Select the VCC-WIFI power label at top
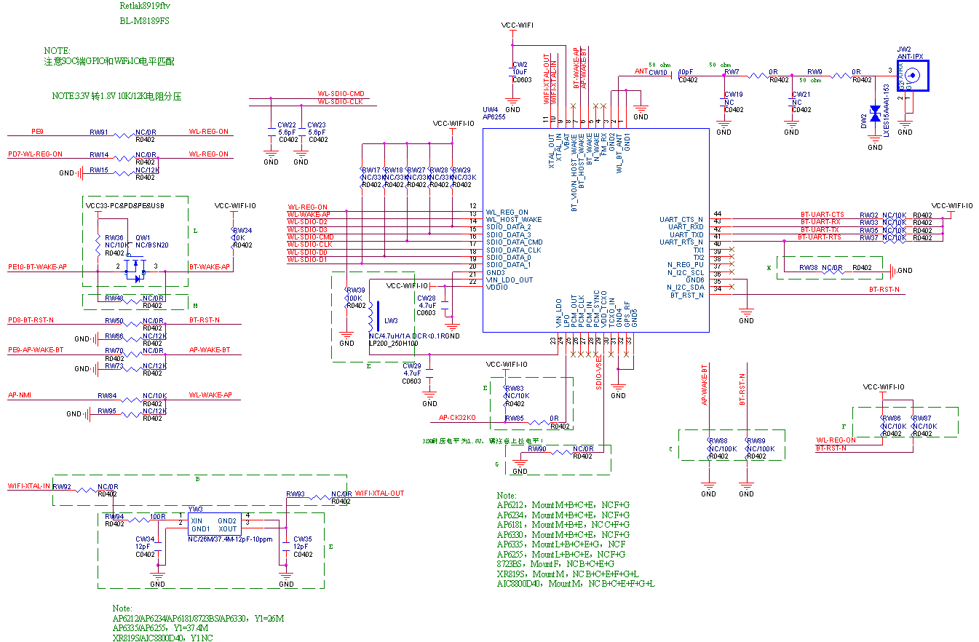Viewport: 979px width, 642px height. (x=517, y=25)
